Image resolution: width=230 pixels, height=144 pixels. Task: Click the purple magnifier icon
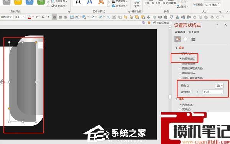(143, 23)
